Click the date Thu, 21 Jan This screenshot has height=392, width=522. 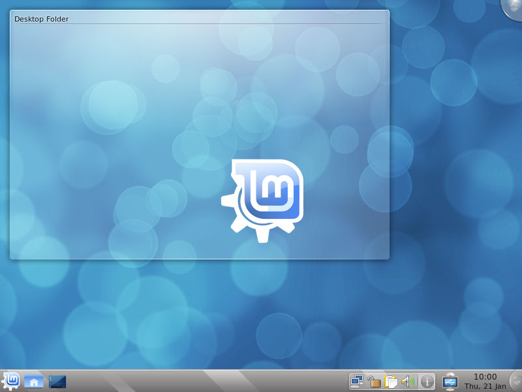click(x=485, y=386)
